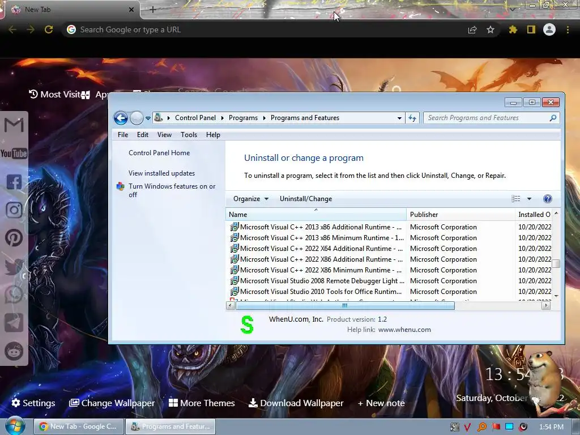Click the Back arrow in Programs and Features
580x435 pixels.
[121, 118]
